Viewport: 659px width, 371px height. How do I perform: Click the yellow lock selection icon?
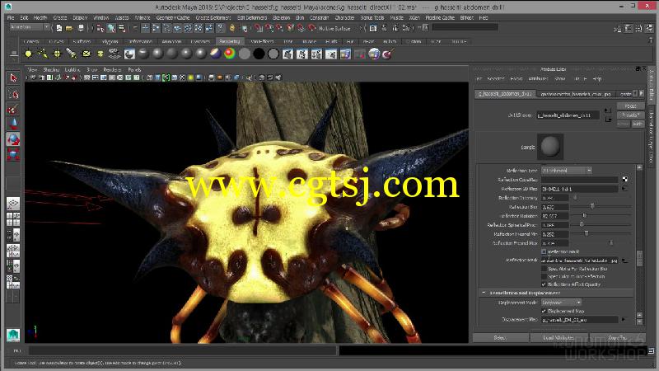pyautogui.click(x=232, y=28)
